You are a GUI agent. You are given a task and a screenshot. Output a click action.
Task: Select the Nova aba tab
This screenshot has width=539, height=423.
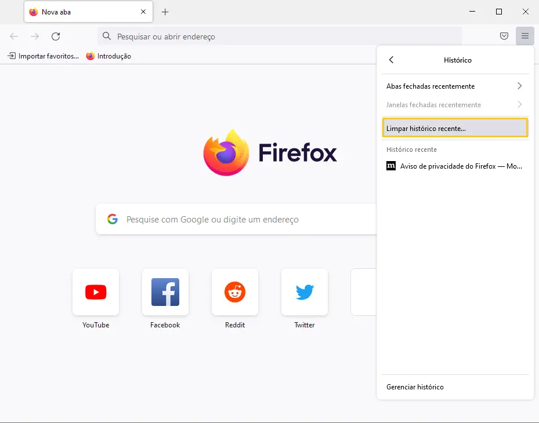coord(88,12)
